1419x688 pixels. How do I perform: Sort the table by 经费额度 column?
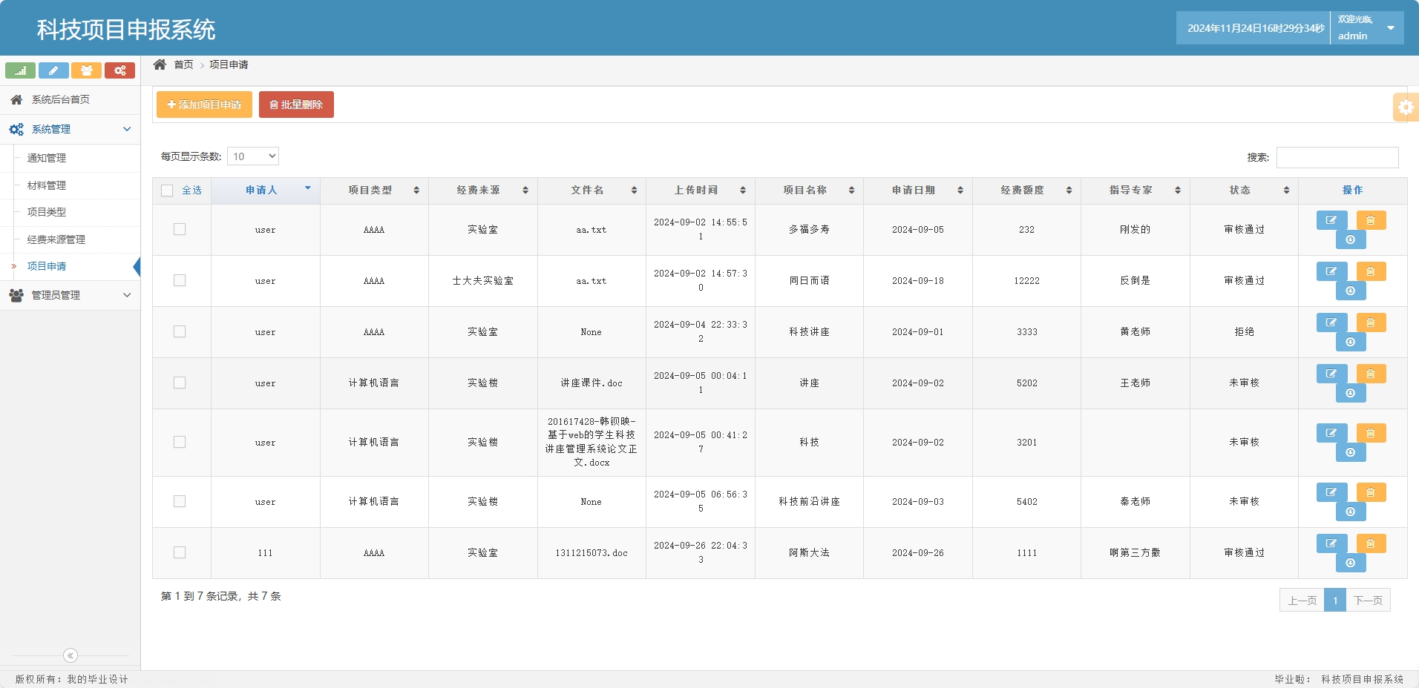click(1027, 191)
